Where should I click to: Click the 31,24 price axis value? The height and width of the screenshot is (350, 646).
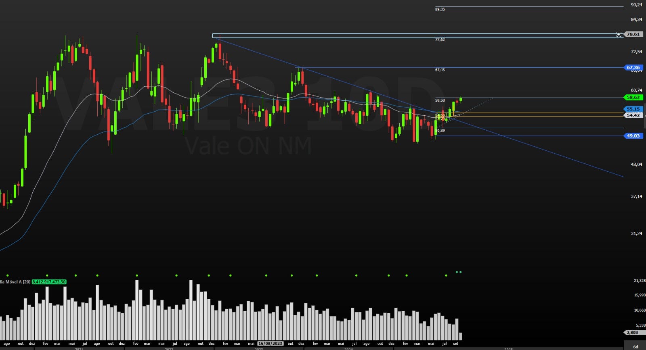click(636, 233)
